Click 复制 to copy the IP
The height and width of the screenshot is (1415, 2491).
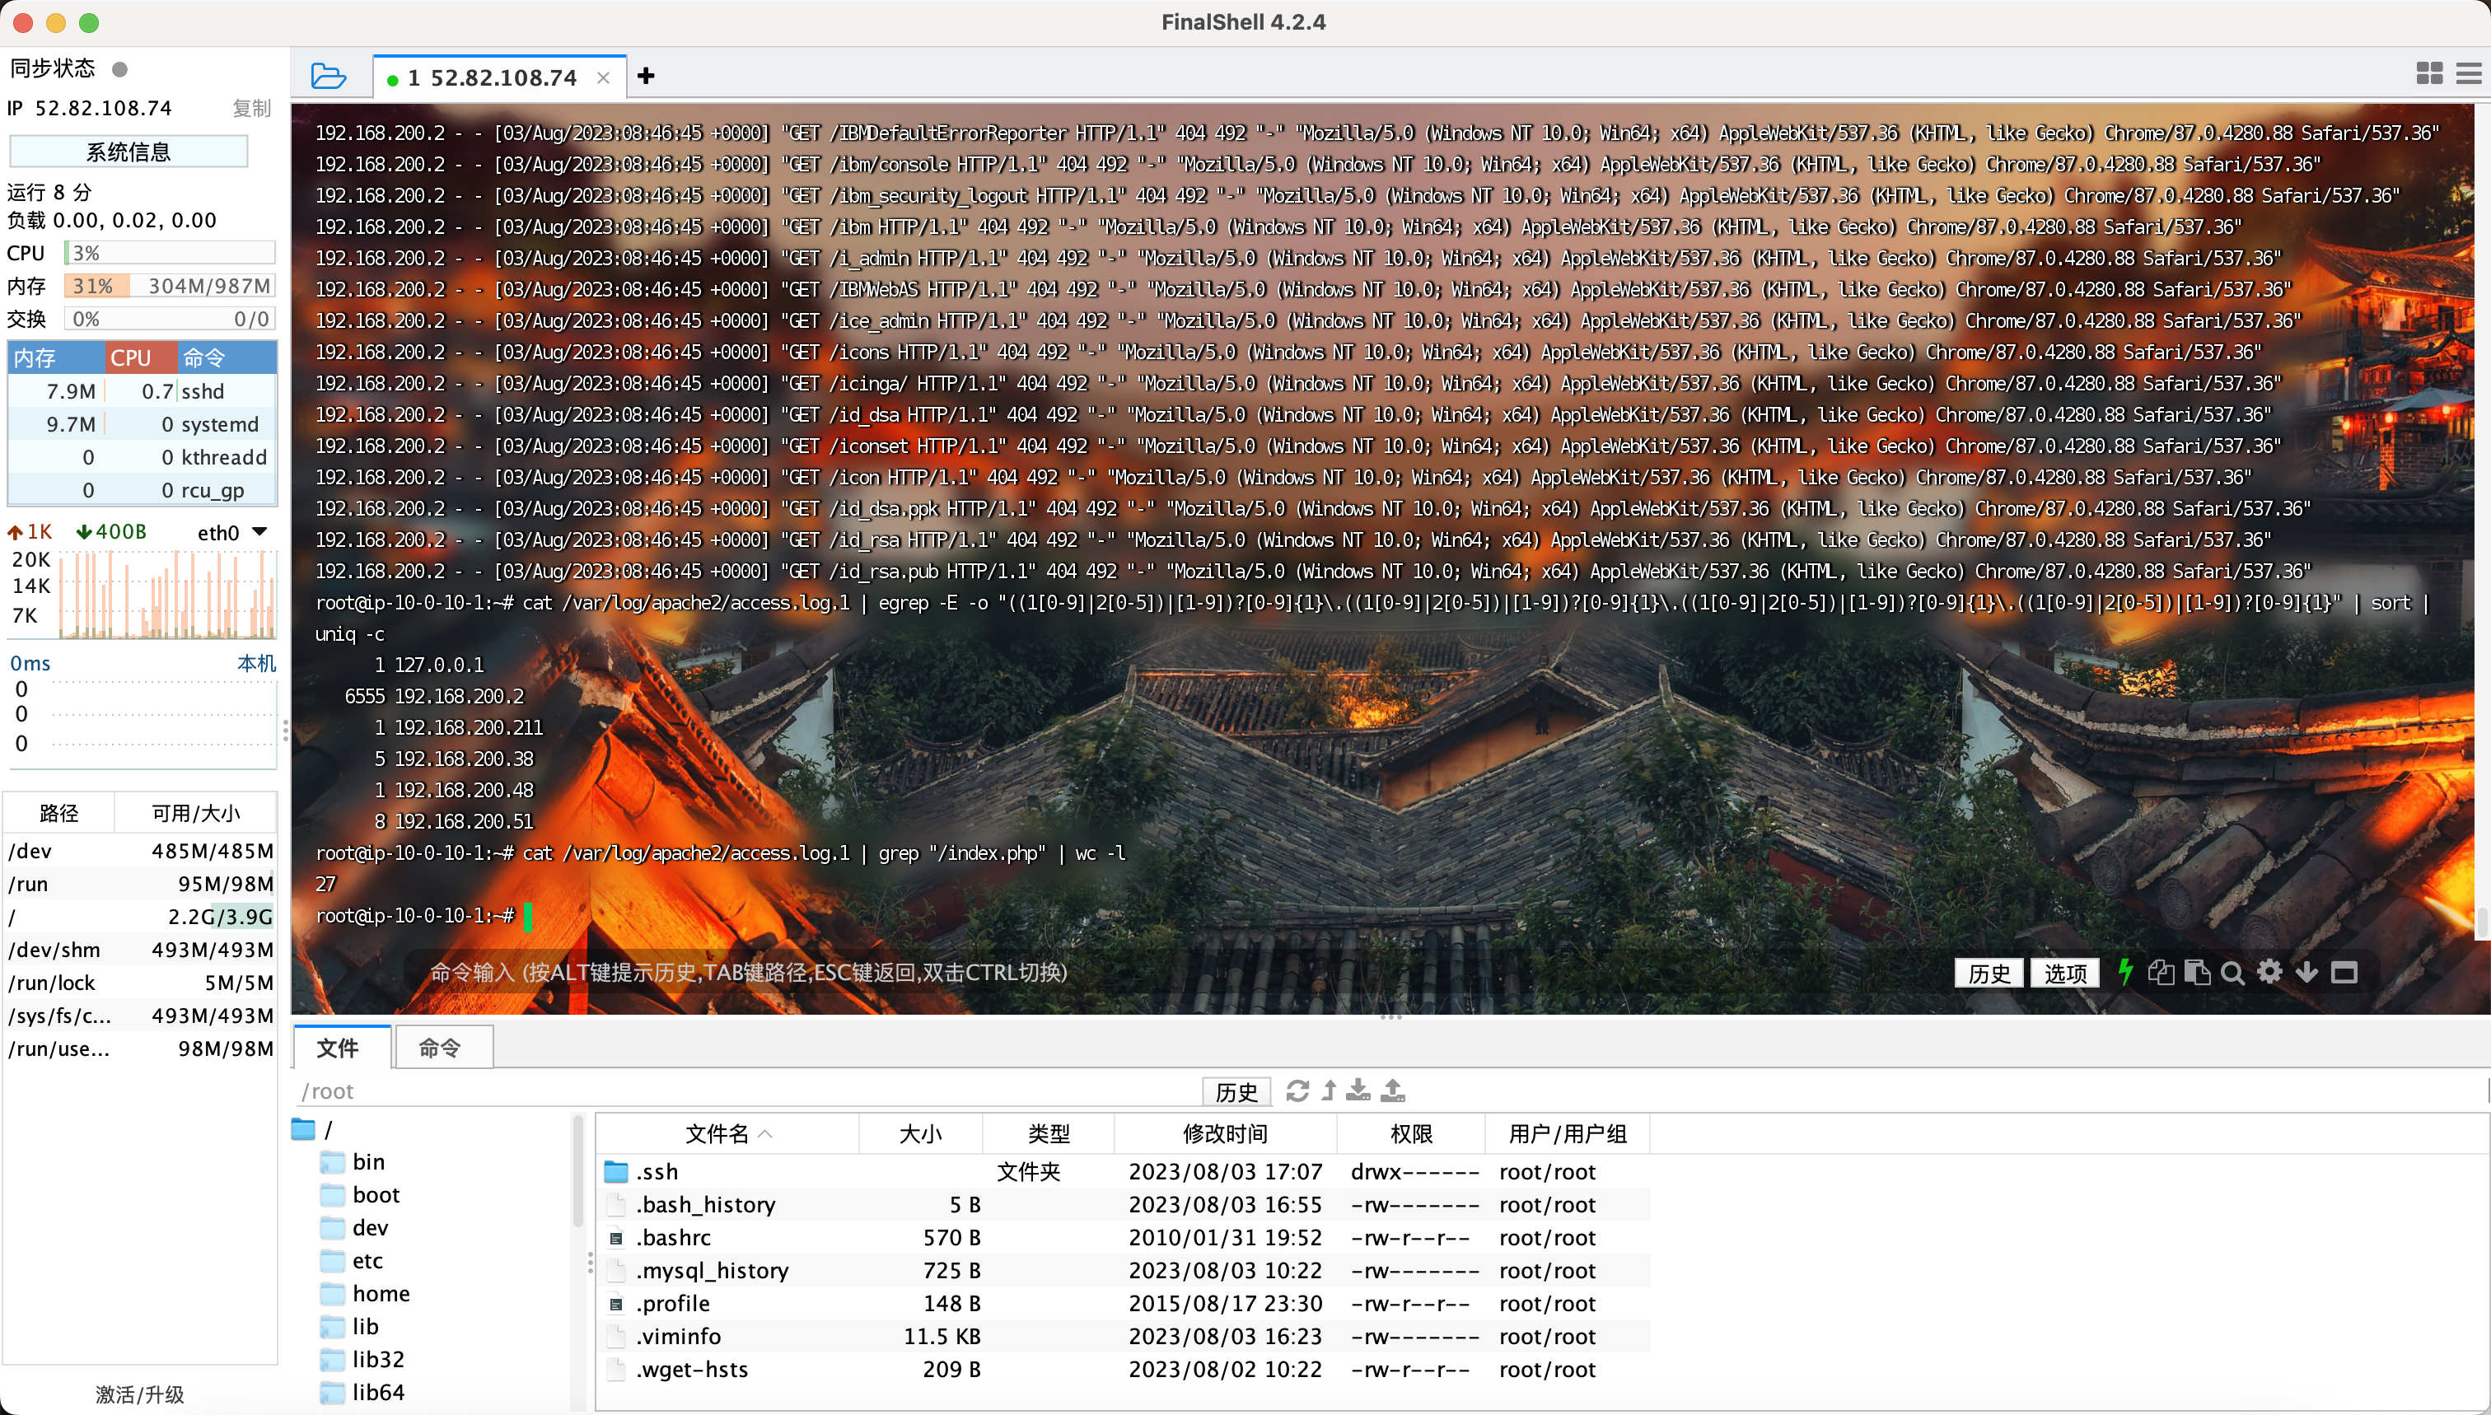250,109
